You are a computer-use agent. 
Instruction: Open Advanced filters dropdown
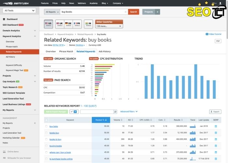click(x=129, y=111)
